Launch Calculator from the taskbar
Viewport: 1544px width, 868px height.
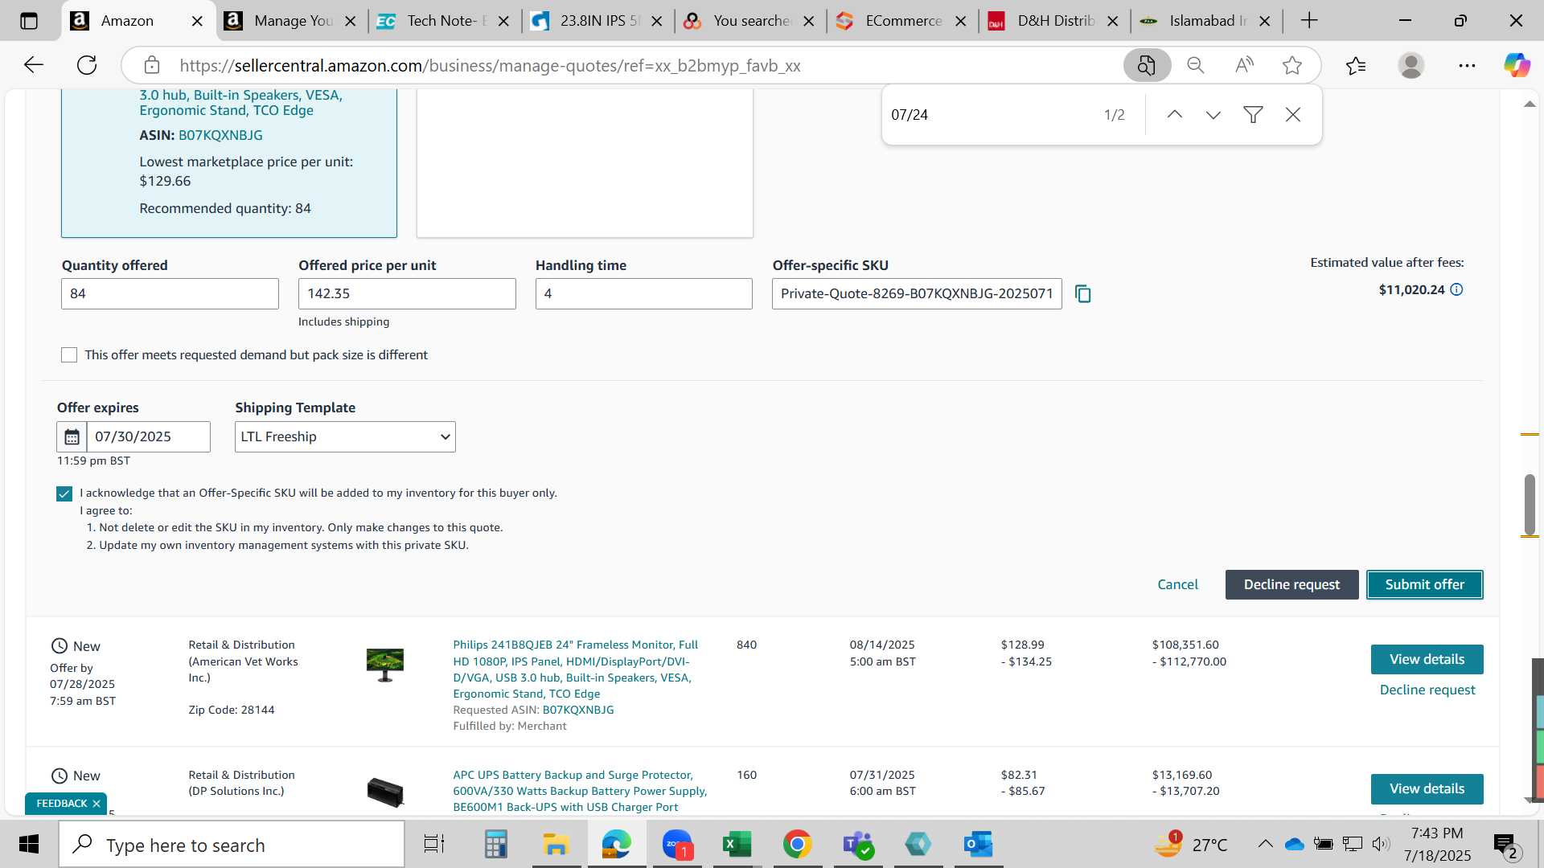(x=495, y=845)
